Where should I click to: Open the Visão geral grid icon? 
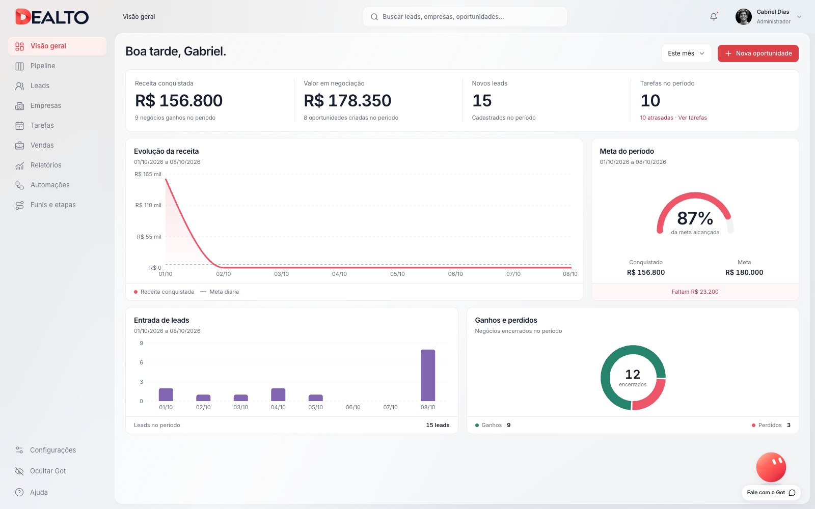click(x=19, y=46)
